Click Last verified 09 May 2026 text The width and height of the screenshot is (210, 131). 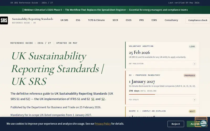[184, 3]
